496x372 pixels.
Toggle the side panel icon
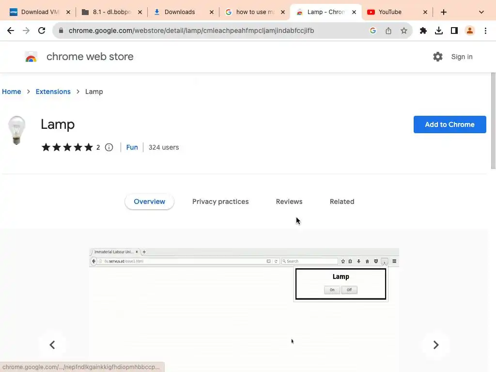[x=454, y=31]
